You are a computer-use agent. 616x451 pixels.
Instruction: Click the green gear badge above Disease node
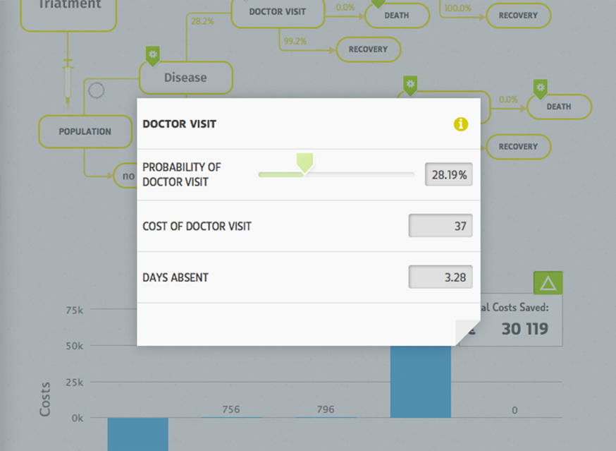[152, 56]
